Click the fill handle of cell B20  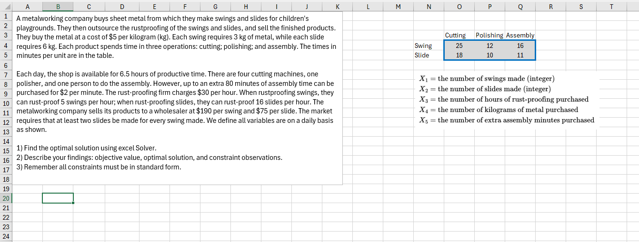(73, 203)
